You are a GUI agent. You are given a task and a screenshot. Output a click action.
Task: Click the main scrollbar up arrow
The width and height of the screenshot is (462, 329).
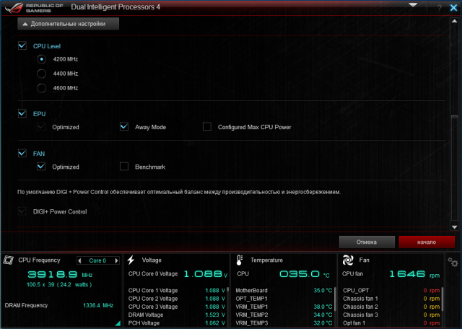454,21
